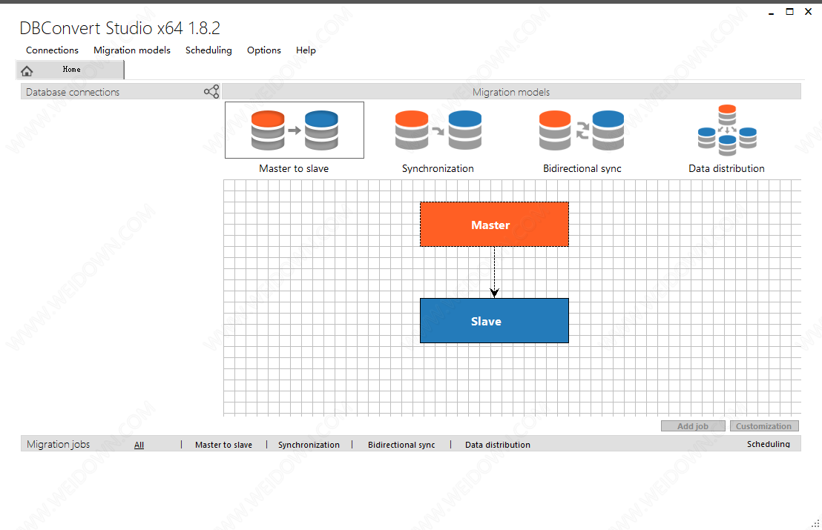Filter migration jobs by All
This screenshot has height=530, width=822.
[x=139, y=445]
